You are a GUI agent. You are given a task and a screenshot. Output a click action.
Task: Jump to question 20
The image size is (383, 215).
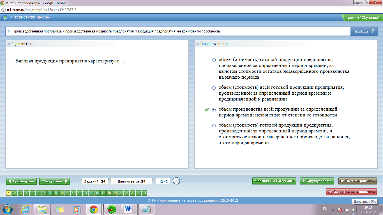[121, 193]
